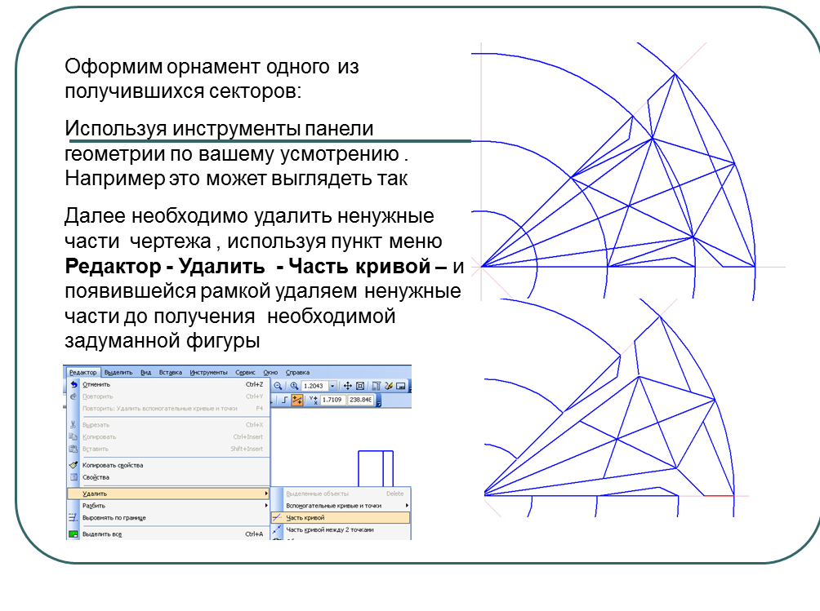Open the Сервис menu
Image resolution: width=820 pixels, height=611 pixels.
[245, 372]
